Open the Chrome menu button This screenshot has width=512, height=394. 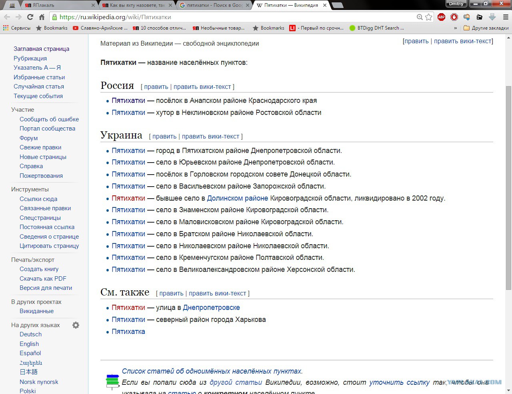point(506,17)
